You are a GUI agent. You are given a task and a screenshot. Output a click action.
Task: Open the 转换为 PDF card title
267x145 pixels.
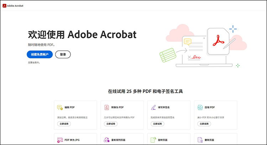point(117,107)
